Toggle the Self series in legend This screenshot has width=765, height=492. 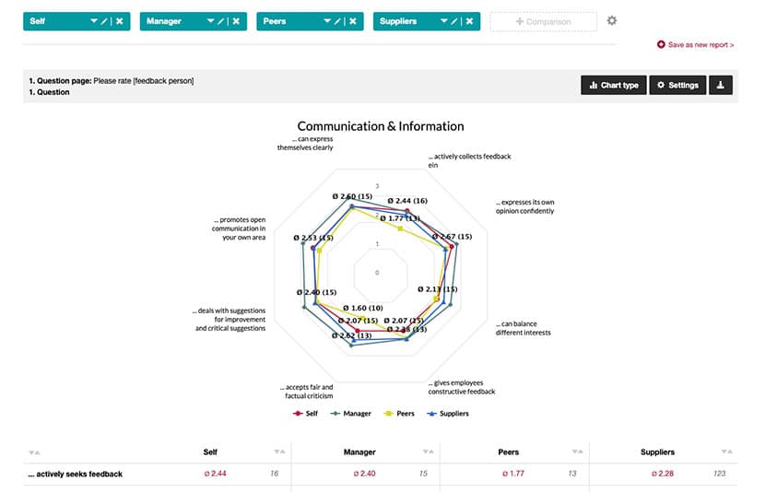pyautogui.click(x=305, y=414)
